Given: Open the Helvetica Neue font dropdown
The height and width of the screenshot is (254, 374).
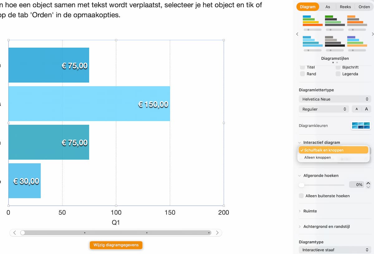Looking at the screenshot, I should click(335, 99).
